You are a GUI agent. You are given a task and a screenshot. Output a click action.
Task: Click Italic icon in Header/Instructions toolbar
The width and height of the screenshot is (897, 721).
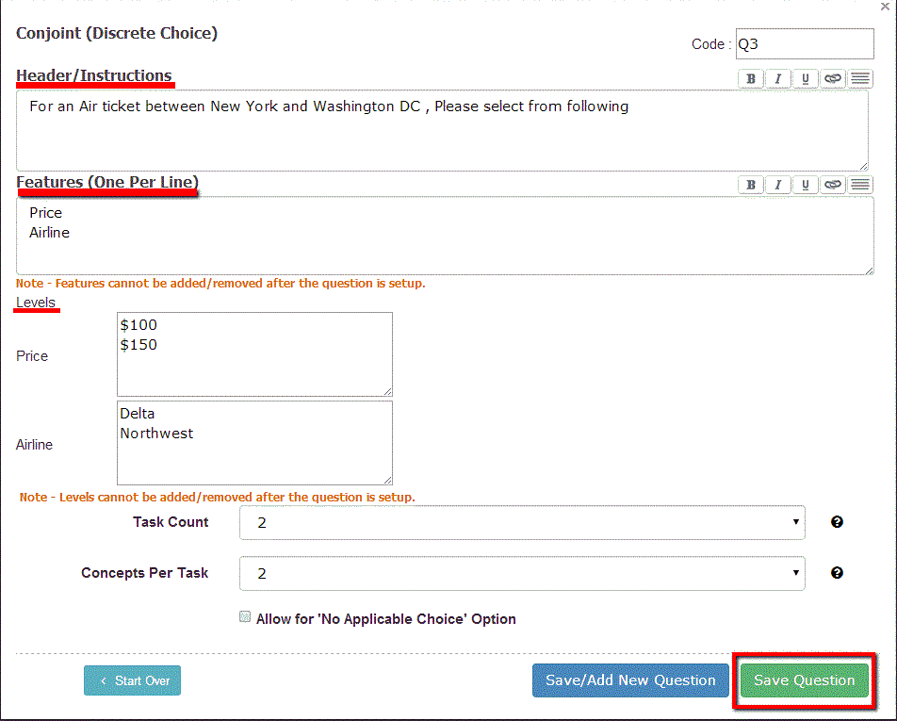click(777, 79)
